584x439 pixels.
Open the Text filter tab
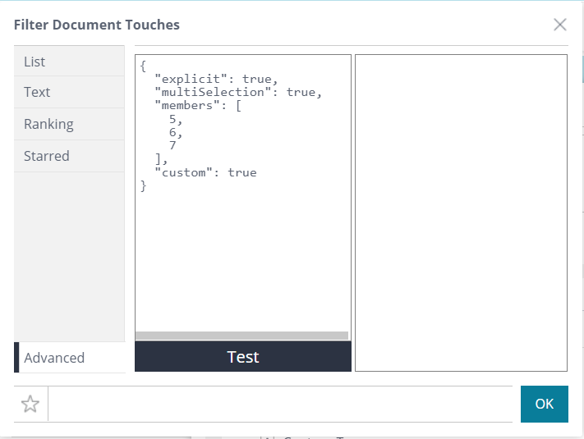[69, 92]
